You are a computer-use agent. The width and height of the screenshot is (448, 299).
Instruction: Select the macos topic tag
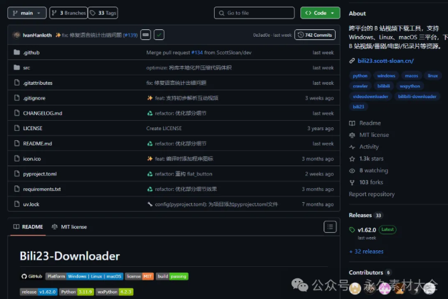coord(411,75)
